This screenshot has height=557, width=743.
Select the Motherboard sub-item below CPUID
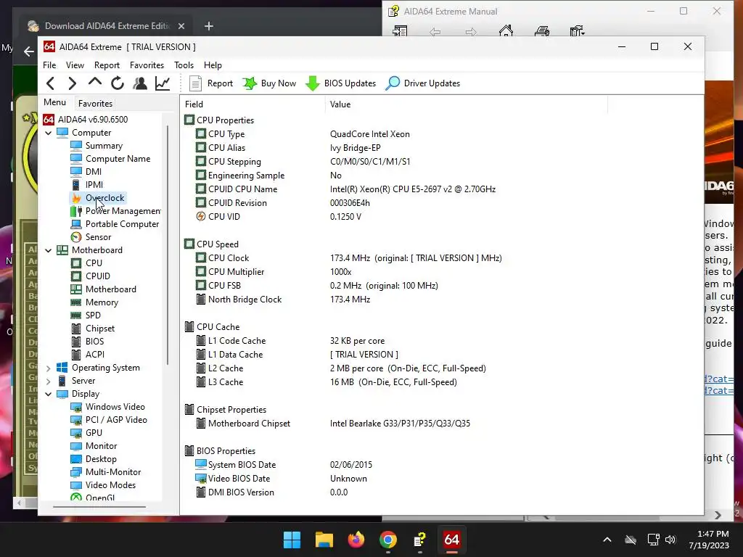coord(103,289)
